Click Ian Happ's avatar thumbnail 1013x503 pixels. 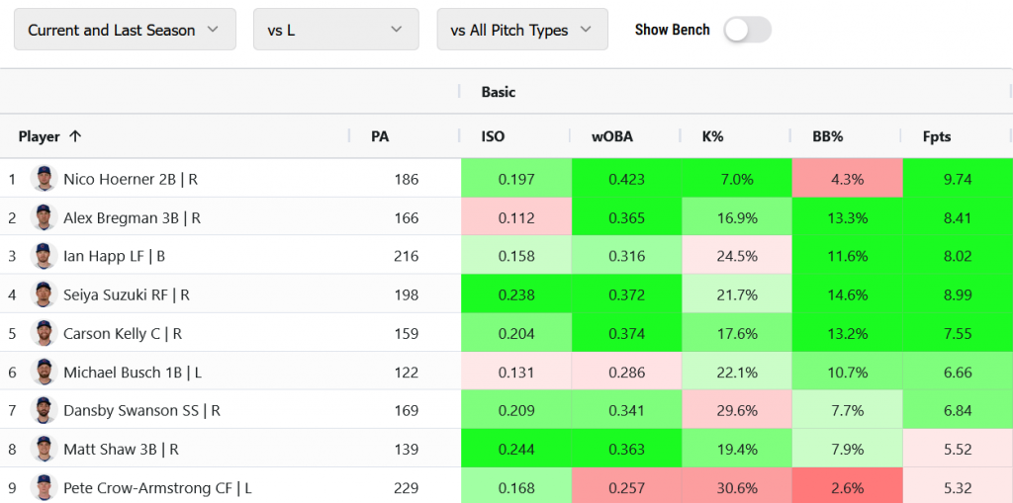coord(45,256)
